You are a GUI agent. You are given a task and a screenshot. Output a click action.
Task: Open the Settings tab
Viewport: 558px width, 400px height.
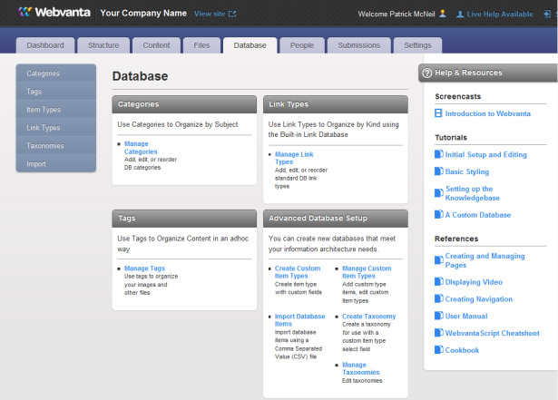coord(417,45)
